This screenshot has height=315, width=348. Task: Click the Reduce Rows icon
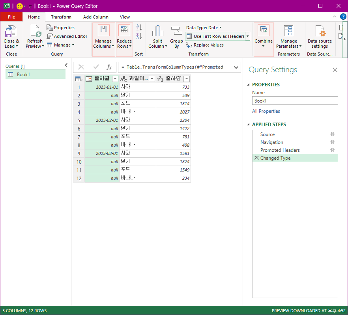(124, 30)
